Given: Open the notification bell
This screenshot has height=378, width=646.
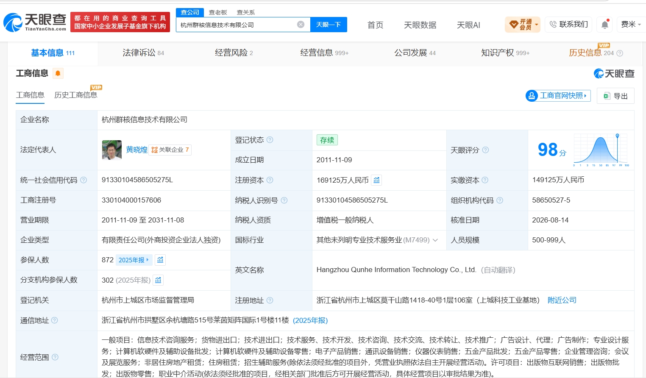Looking at the screenshot, I should tap(605, 25).
